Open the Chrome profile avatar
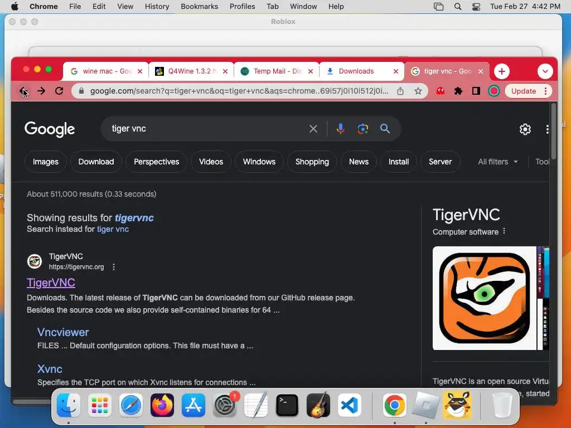The width and height of the screenshot is (571, 428). pos(494,91)
